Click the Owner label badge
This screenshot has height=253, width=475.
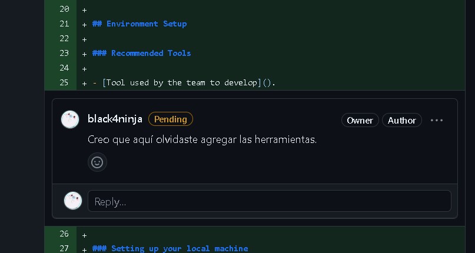pos(360,120)
